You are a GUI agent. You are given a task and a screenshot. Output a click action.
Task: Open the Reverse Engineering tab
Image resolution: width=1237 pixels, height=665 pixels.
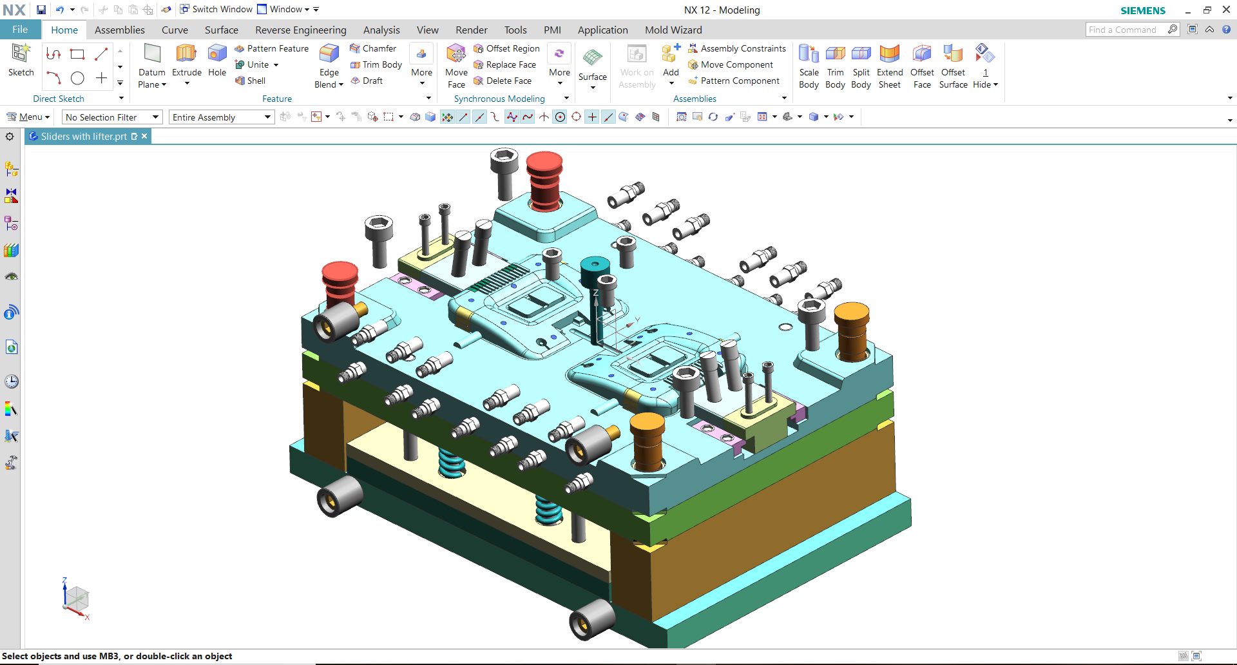[x=301, y=30]
